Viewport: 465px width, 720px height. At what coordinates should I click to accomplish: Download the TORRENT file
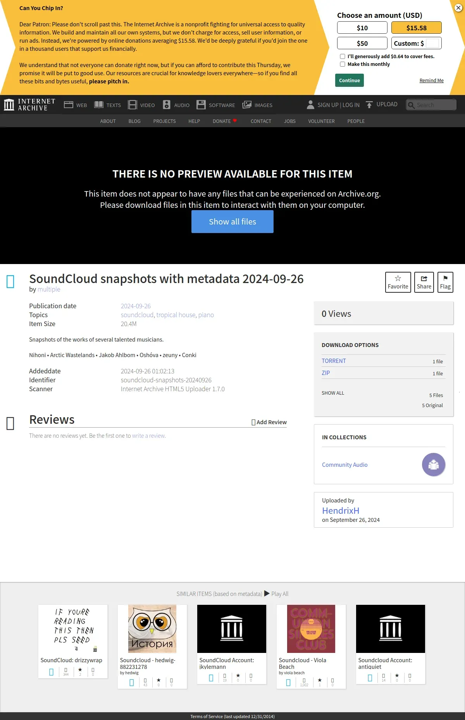334,361
